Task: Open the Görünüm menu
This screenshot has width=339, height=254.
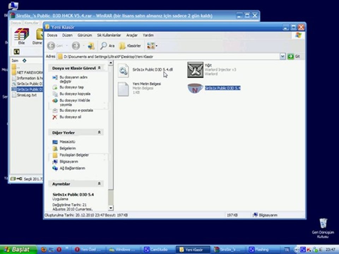Action: [x=85, y=35]
